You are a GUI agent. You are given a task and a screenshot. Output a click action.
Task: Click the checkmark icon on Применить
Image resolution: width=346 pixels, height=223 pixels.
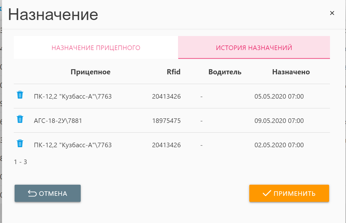coord(267,194)
